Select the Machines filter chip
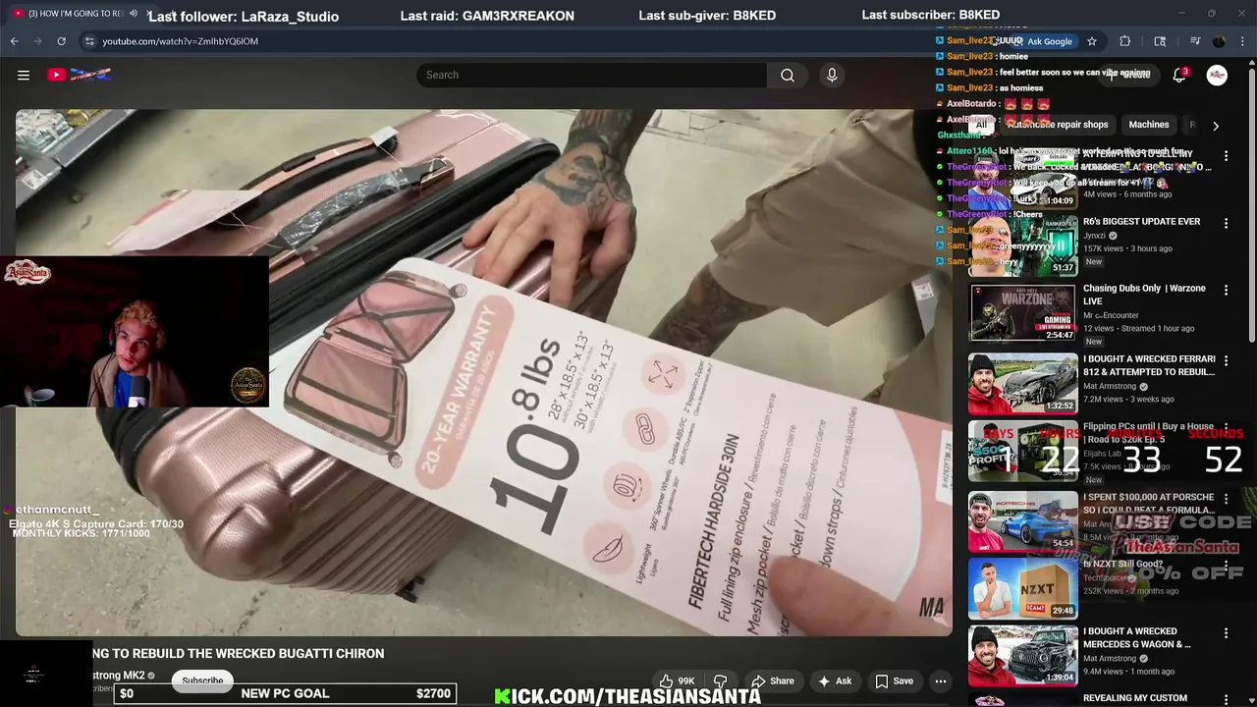Image resolution: width=1257 pixels, height=707 pixels. (1149, 125)
